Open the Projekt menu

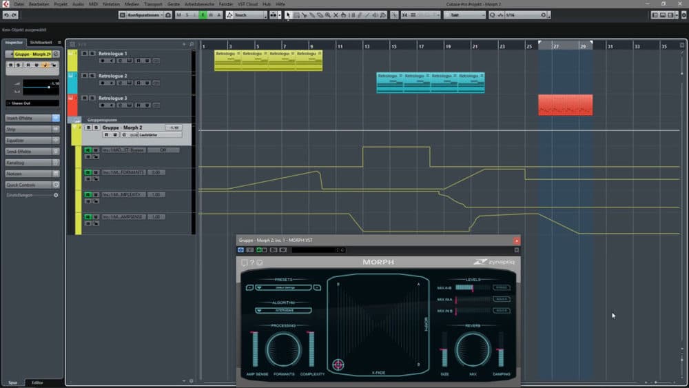61,4
